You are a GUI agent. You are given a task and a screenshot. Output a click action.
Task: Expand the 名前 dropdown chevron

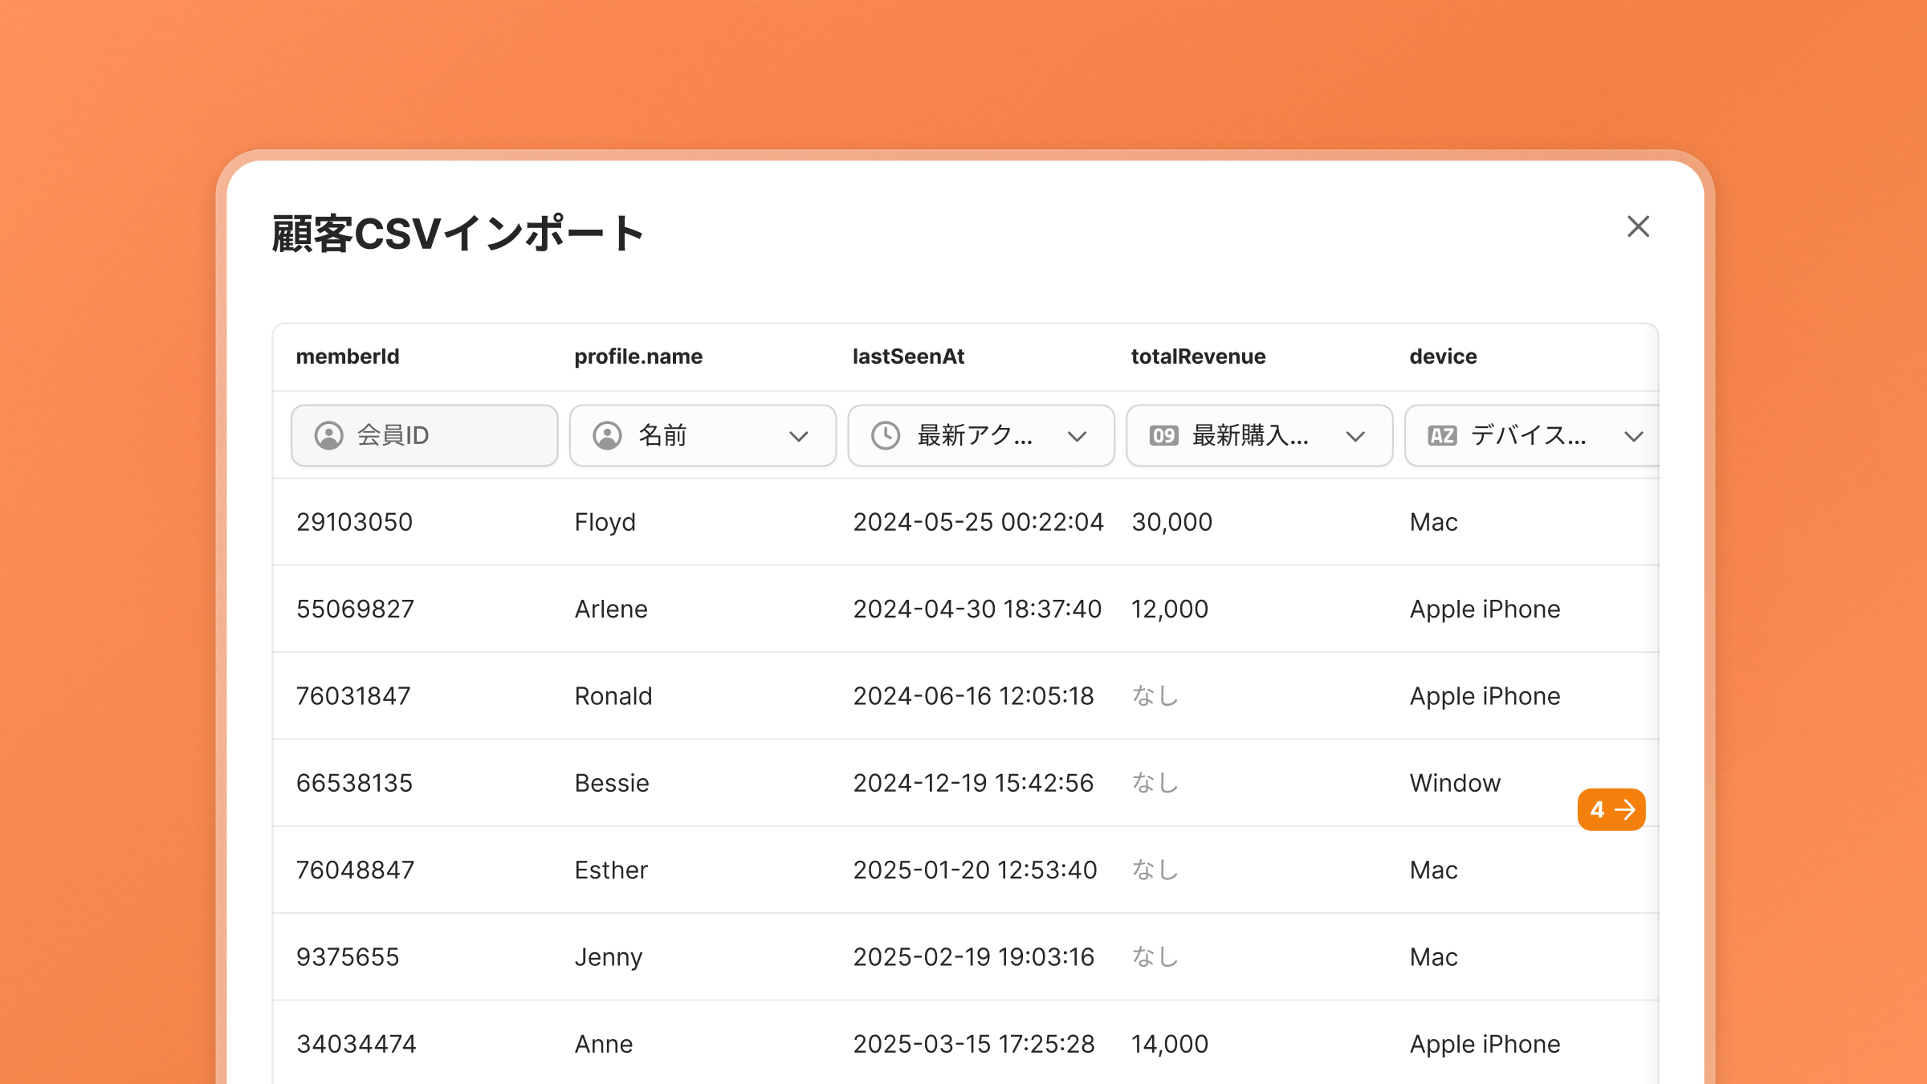[x=798, y=436]
